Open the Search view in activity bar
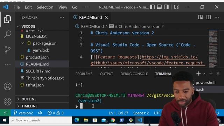 coord(7,34)
